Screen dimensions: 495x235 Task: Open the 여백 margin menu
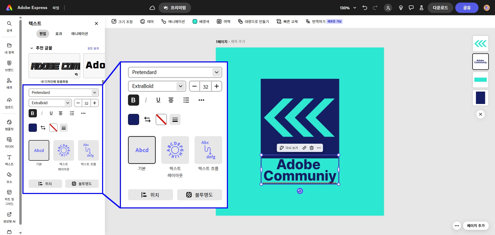(x=224, y=21)
